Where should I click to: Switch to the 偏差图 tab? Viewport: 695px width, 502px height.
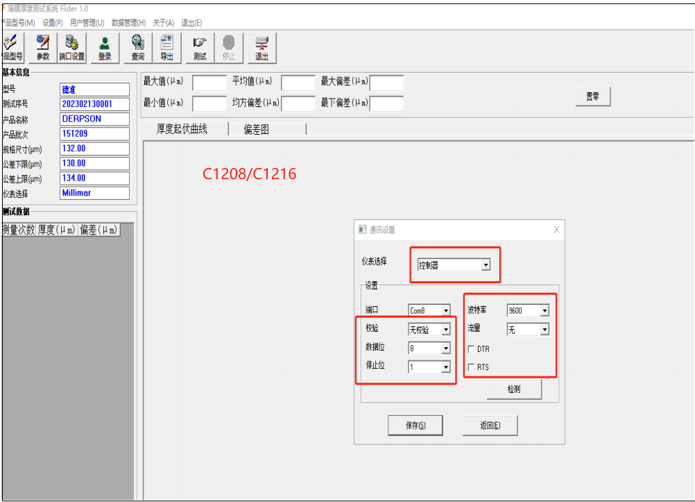coord(257,129)
